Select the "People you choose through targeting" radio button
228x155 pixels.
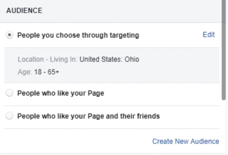coord(10,35)
